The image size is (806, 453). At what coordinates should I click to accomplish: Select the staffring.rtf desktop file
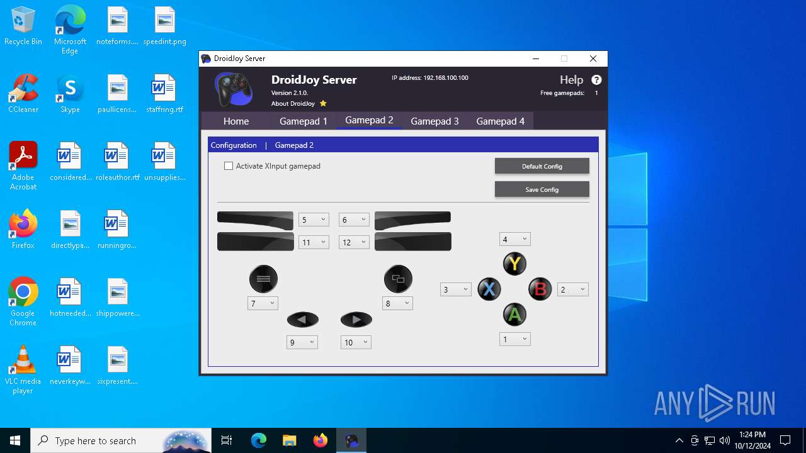[x=164, y=94]
